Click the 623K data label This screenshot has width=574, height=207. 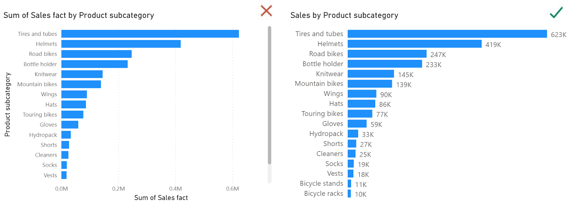558,35
